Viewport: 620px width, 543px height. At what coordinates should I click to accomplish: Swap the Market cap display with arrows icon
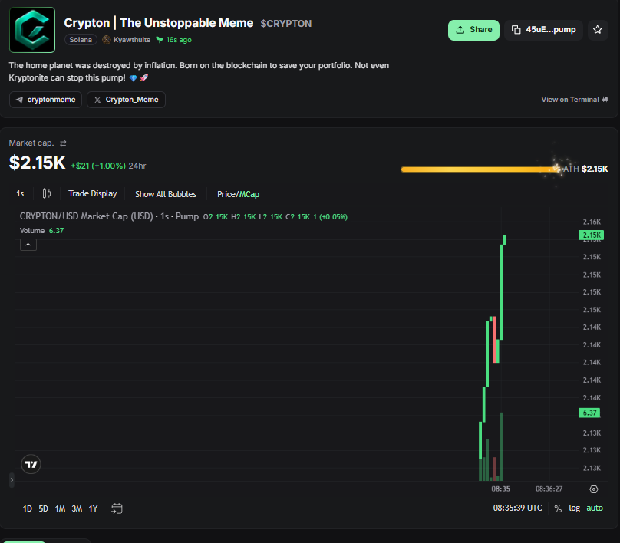(x=63, y=143)
